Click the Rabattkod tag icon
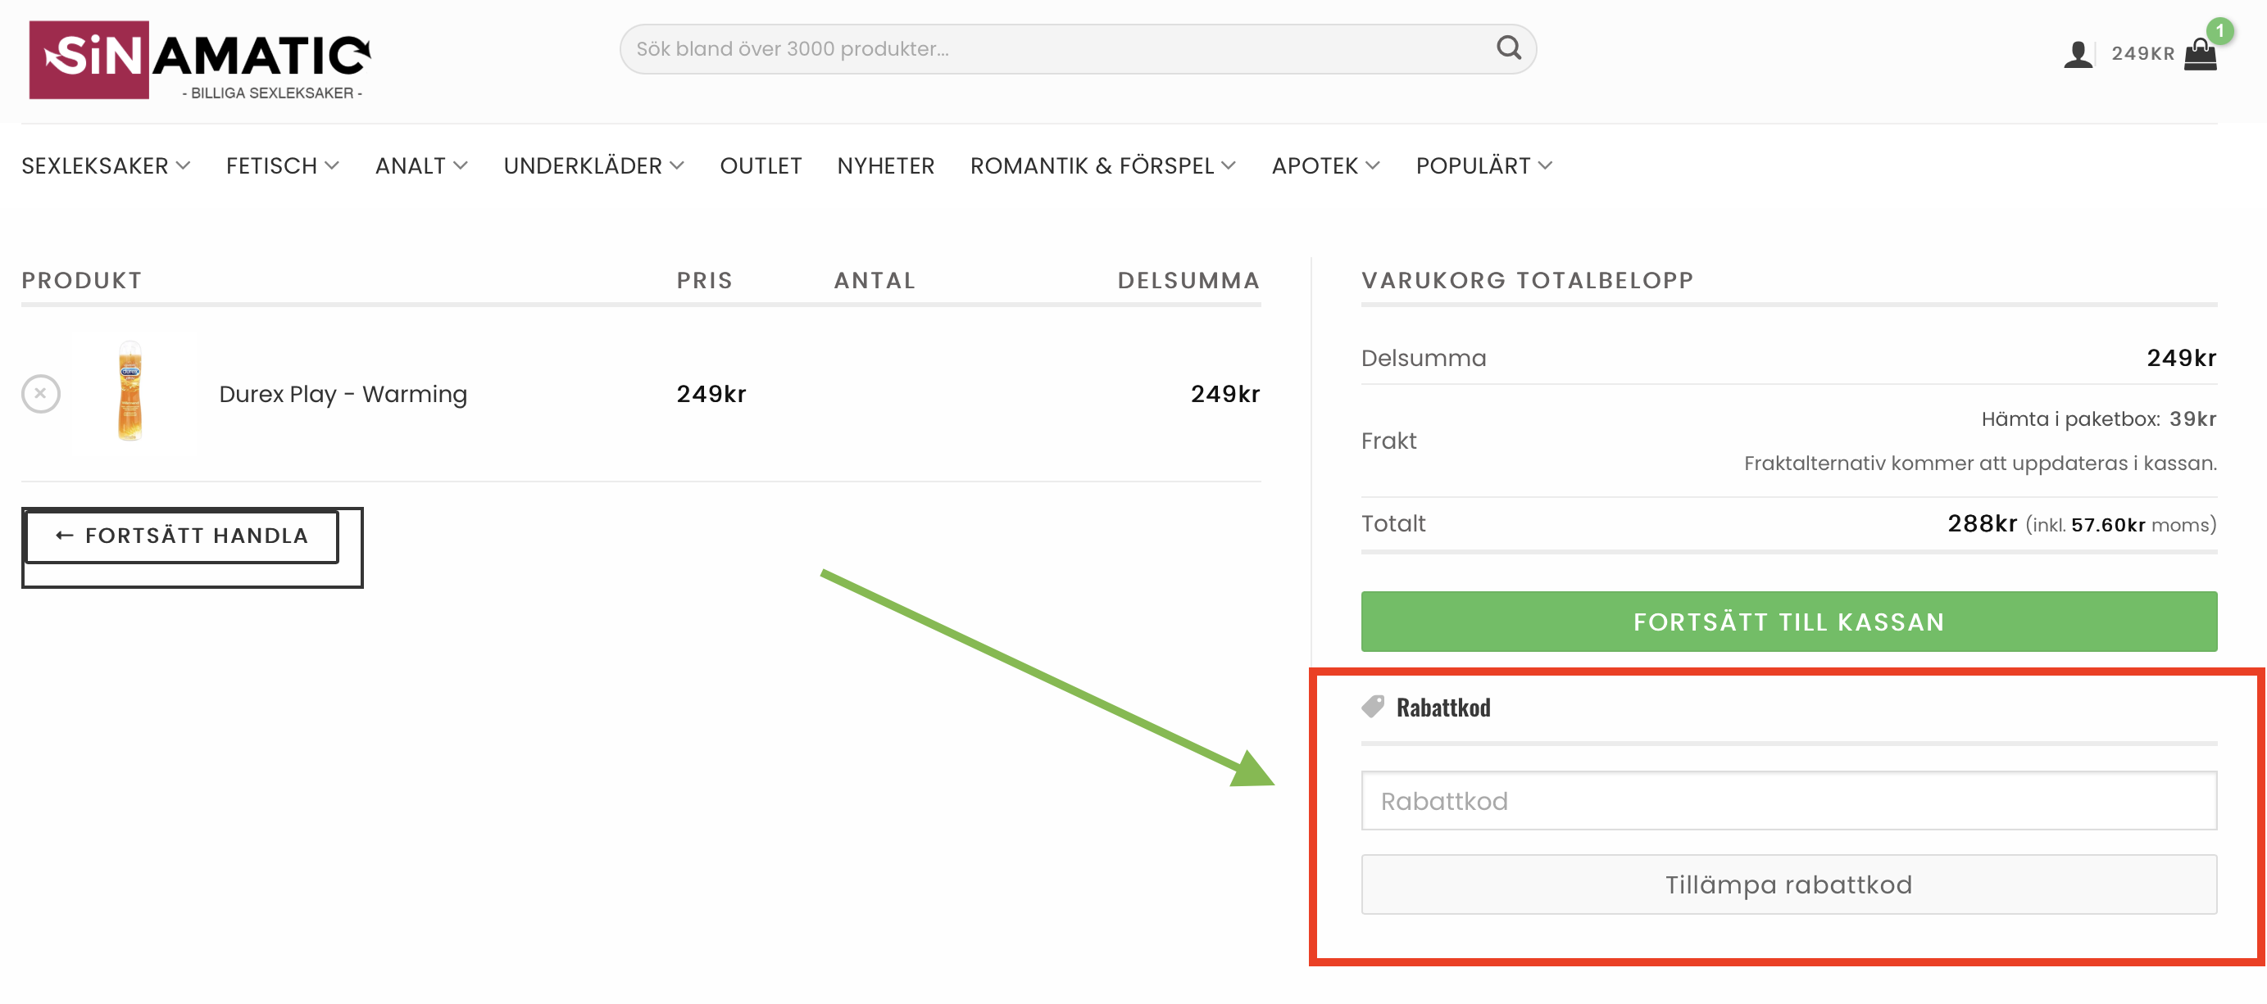2267x1004 pixels. (1373, 707)
